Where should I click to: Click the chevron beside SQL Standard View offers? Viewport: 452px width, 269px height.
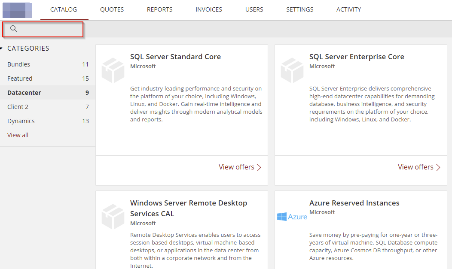pos(259,167)
